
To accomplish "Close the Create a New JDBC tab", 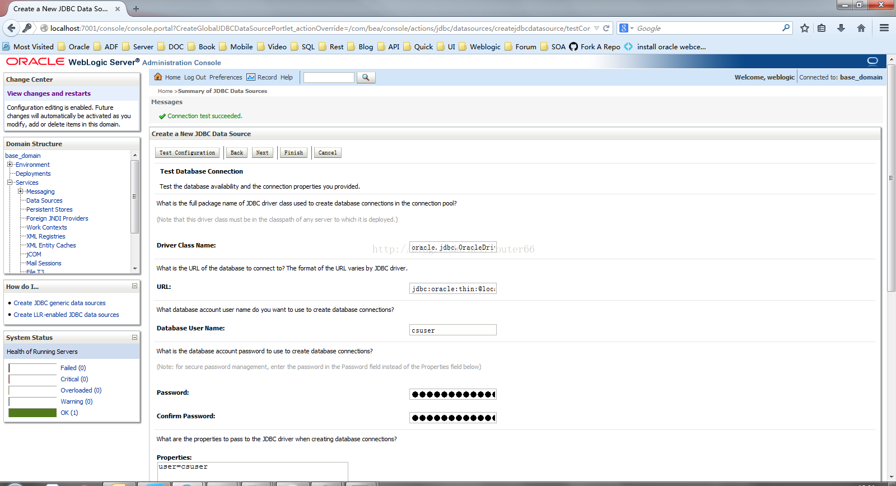I will tap(118, 9).
